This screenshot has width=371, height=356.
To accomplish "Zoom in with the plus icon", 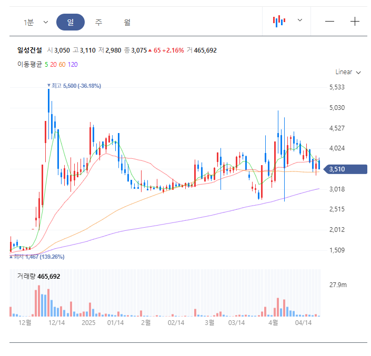I will pyautogui.click(x=355, y=22).
